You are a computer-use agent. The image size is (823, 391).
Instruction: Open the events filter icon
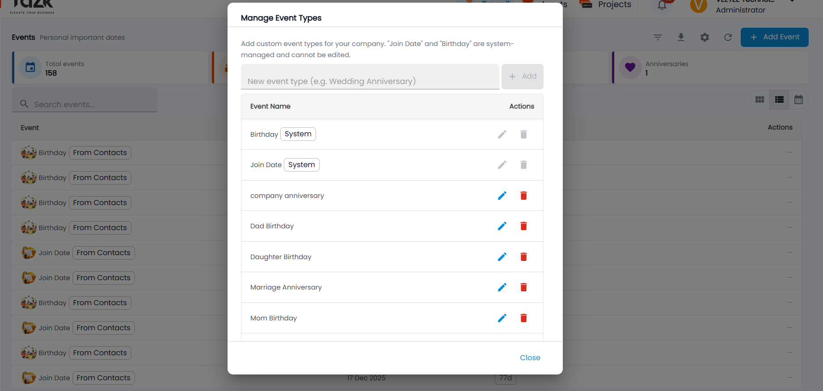coord(658,37)
